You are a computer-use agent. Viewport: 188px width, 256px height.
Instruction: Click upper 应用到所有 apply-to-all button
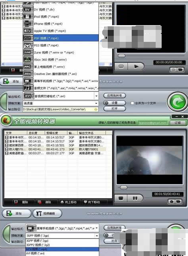[x=115, y=96]
